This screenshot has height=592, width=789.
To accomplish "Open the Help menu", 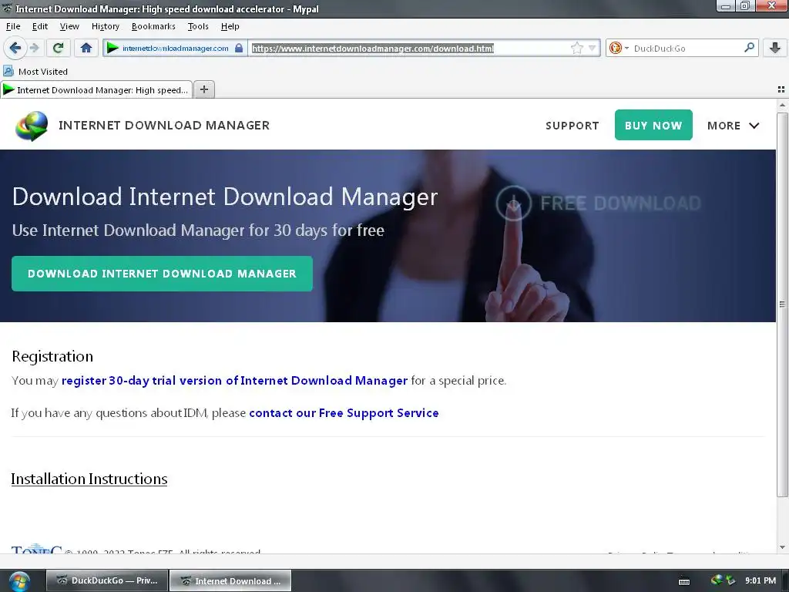I will [x=230, y=26].
